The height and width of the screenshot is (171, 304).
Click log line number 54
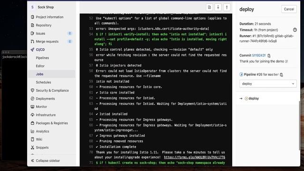(91, 34)
